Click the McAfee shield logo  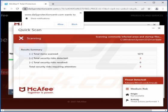[22, 89]
